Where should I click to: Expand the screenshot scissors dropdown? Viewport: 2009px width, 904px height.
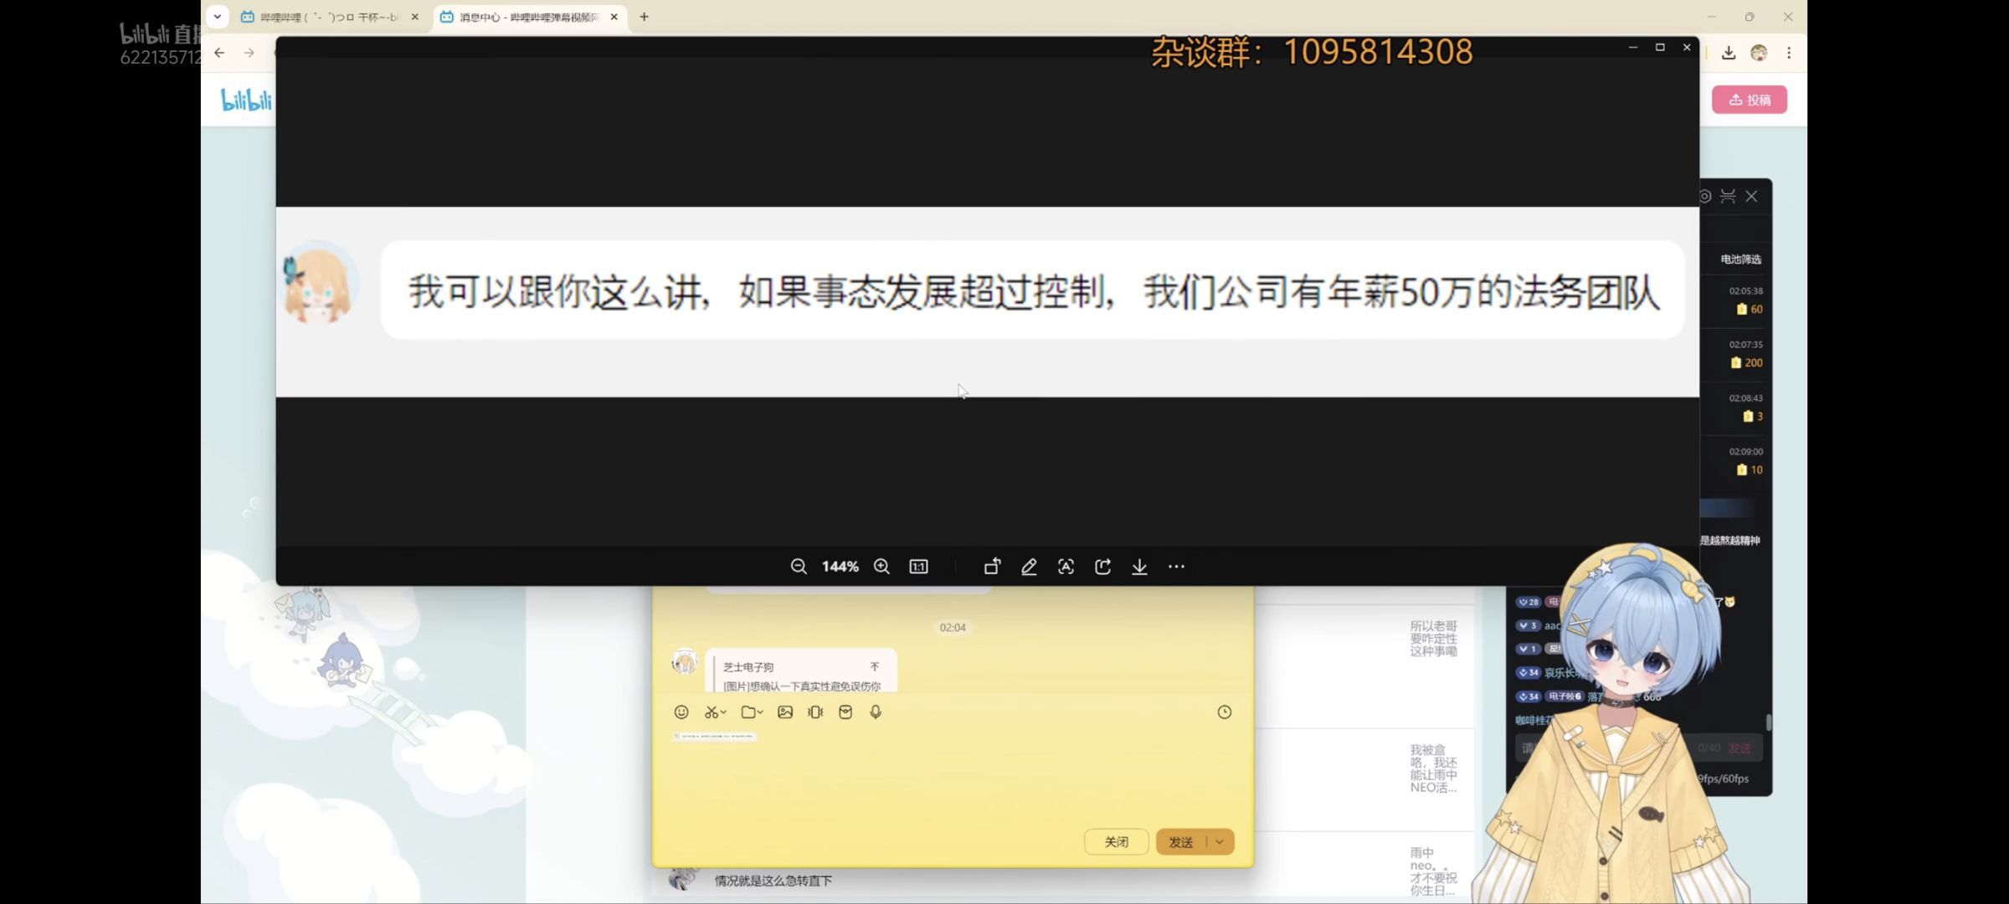[x=723, y=712]
